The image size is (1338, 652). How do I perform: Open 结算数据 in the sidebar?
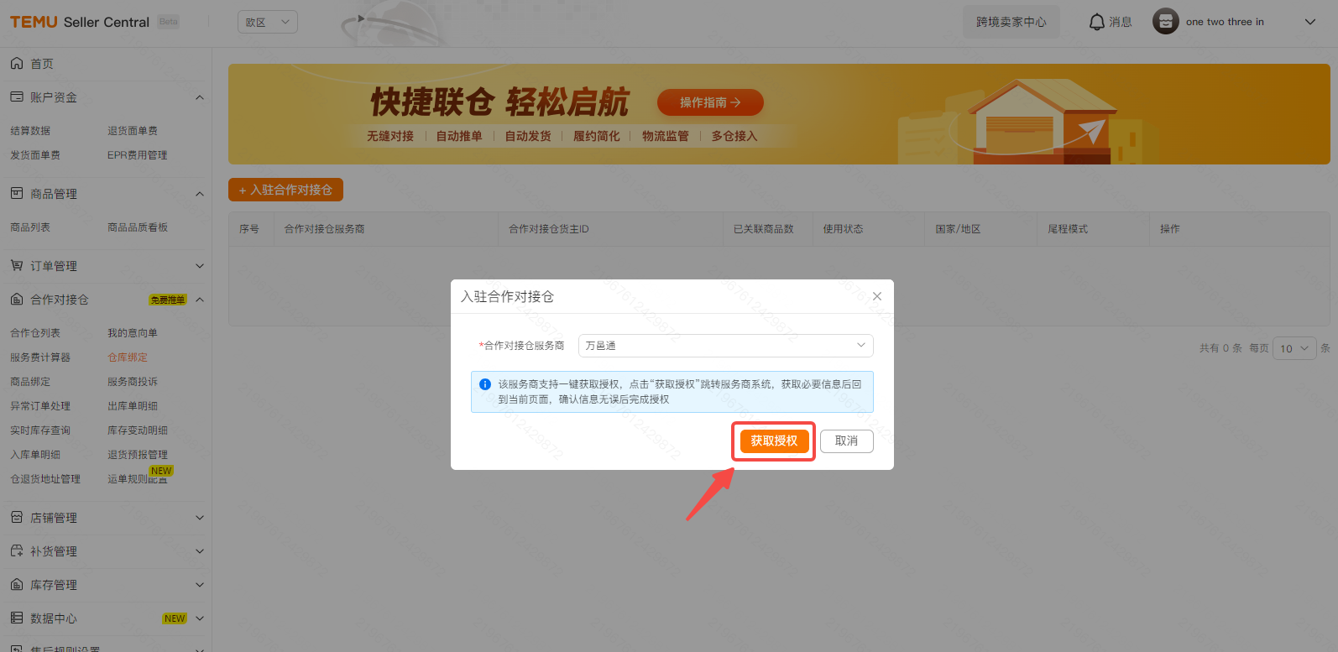point(30,131)
